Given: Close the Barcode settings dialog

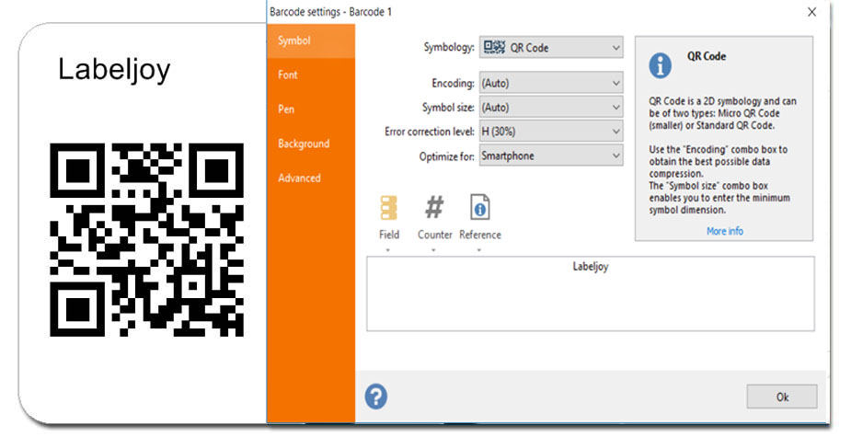Looking at the screenshot, I should [x=812, y=12].
